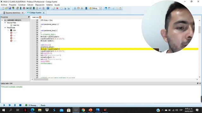This screenshot has width=202, height=113.
Task: Float the Salida taller VSM panel
Action: tap(198, 83)
